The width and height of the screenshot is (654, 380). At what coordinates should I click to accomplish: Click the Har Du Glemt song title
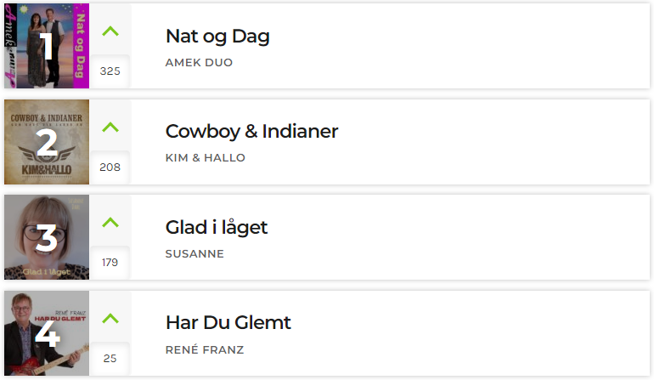[228, 323]
